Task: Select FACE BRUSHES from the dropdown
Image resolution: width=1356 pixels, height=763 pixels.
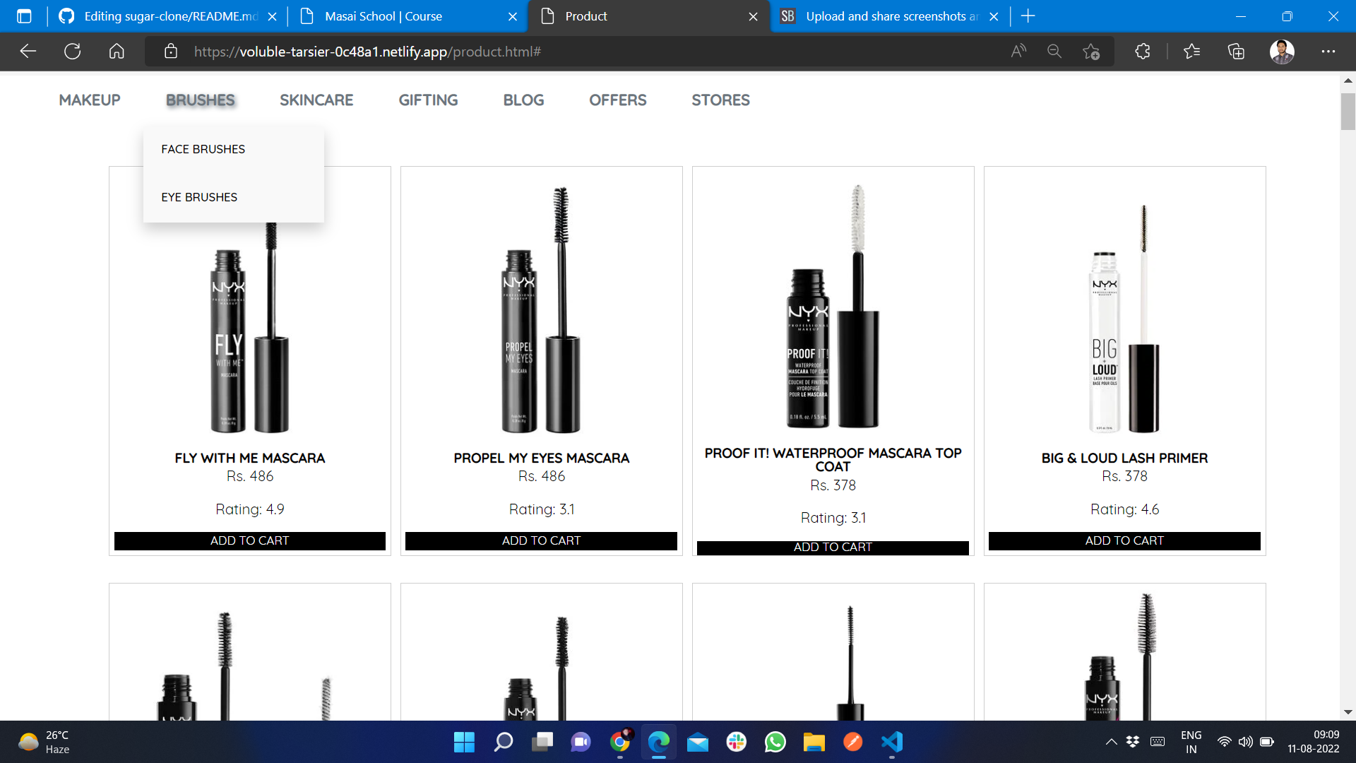Action: (x=203, y=149)
